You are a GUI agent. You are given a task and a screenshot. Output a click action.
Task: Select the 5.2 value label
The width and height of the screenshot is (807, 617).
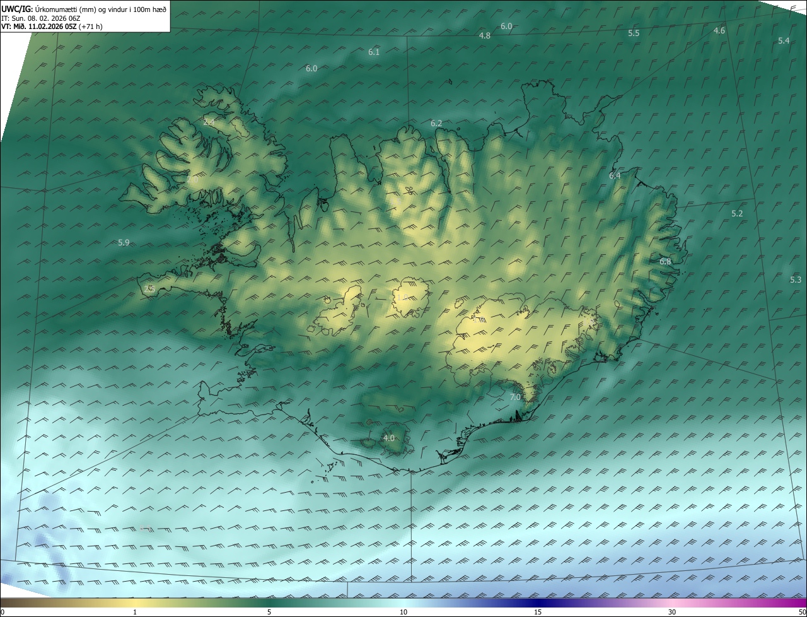pyautogui.click(x=737, y=214)
